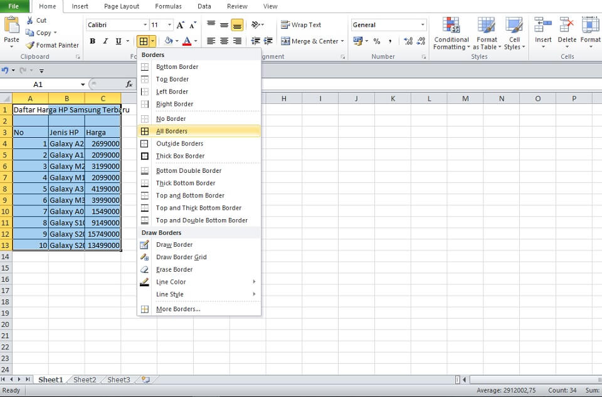602x397 pixels.
Task: Click the Insert Worksheet tab icon
Action: (x=145, y=379)
